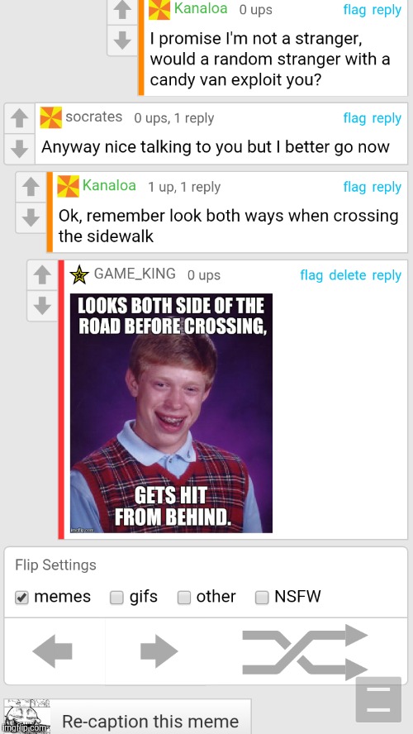Go to next meme with right arrow

159,651
